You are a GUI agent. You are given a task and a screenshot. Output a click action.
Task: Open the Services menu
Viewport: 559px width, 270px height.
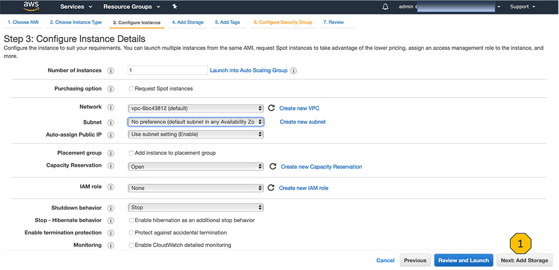[75, 7]
